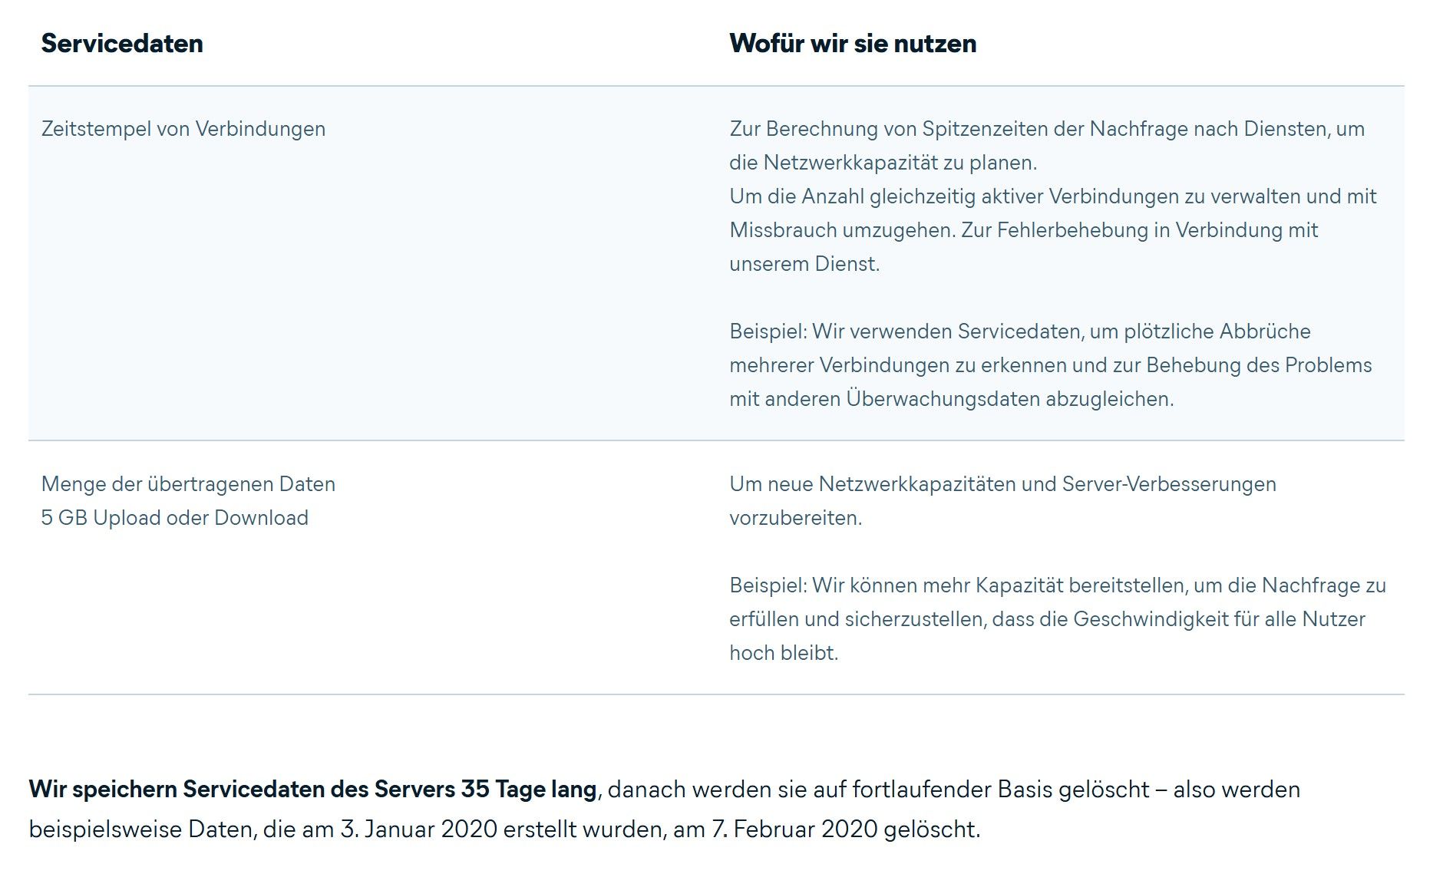Click 'mit anderen Überwachungsdaten abzugleichen.' line
The width and height of the screenshot is (1443, 887).
click(952, 399)
